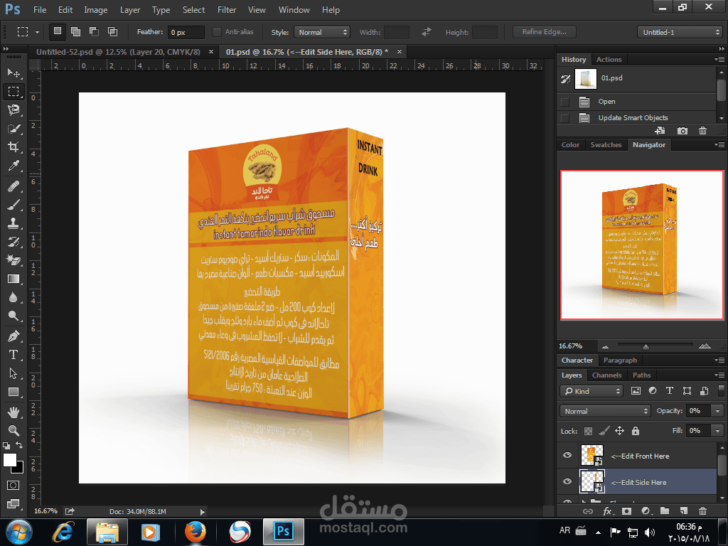Screen dimensions: 728x546
Task: Click the Refine Edge button
Action: [544, 32]
